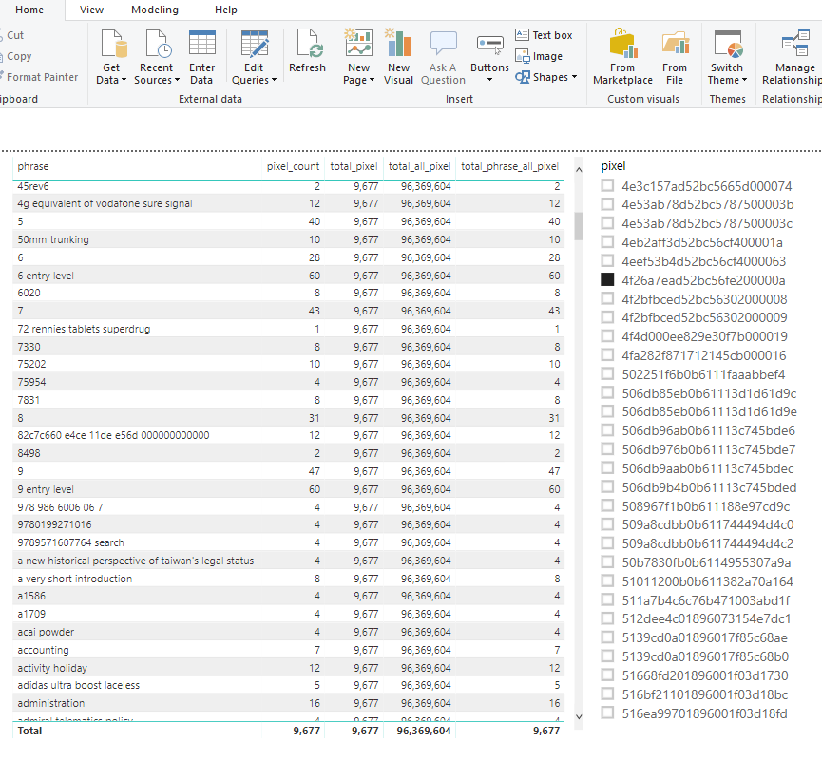Screen dimensions: 822x761
Task: Expand New Page dropdown arrow
Action: click(372, 80)
